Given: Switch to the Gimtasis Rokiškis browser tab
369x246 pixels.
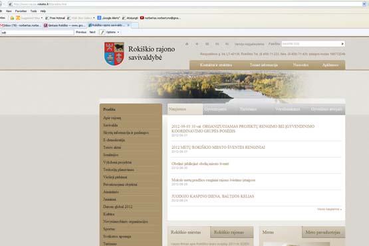Looking at the screenshot, I should coord(65,25).
